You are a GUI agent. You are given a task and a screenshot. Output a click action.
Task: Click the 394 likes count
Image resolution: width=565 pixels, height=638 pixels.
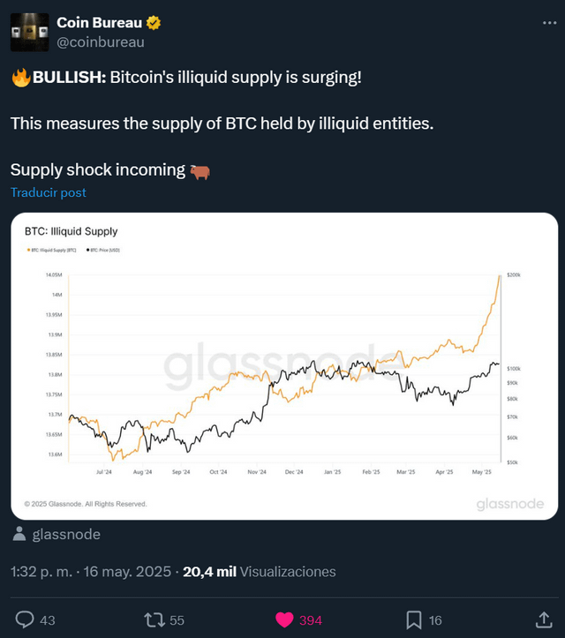point(311,620)
